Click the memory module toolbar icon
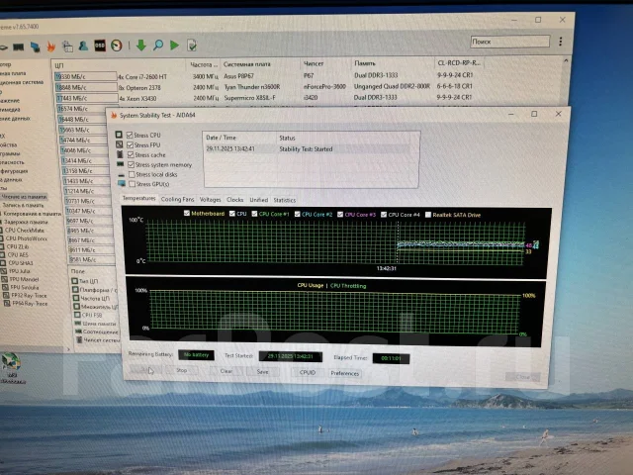Viewport: 633px width, 475px height. (x=18, y=47)
